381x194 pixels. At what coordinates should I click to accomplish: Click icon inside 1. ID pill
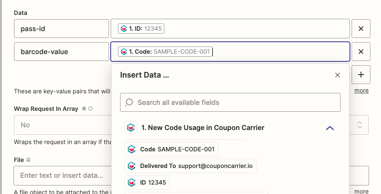click(x=124, y=29)
